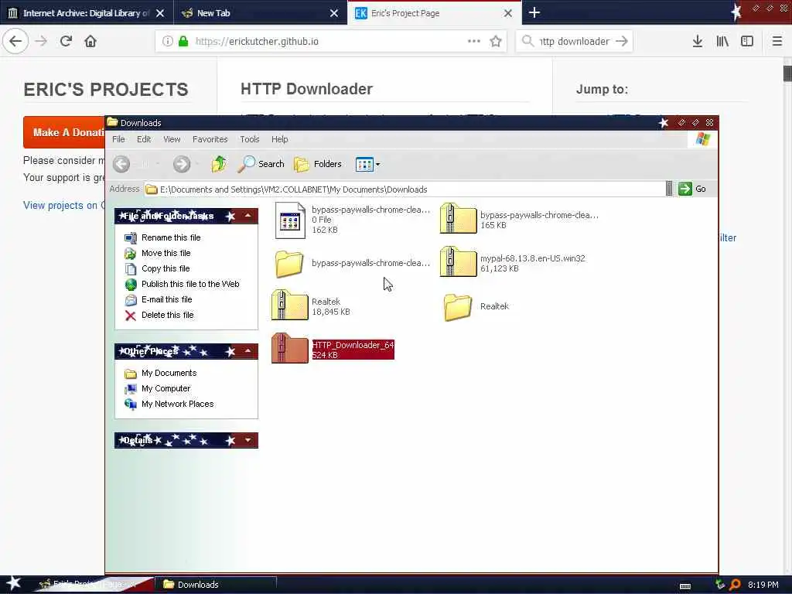Click the green padlock security icon
The image size is (792, 594).
183,41
